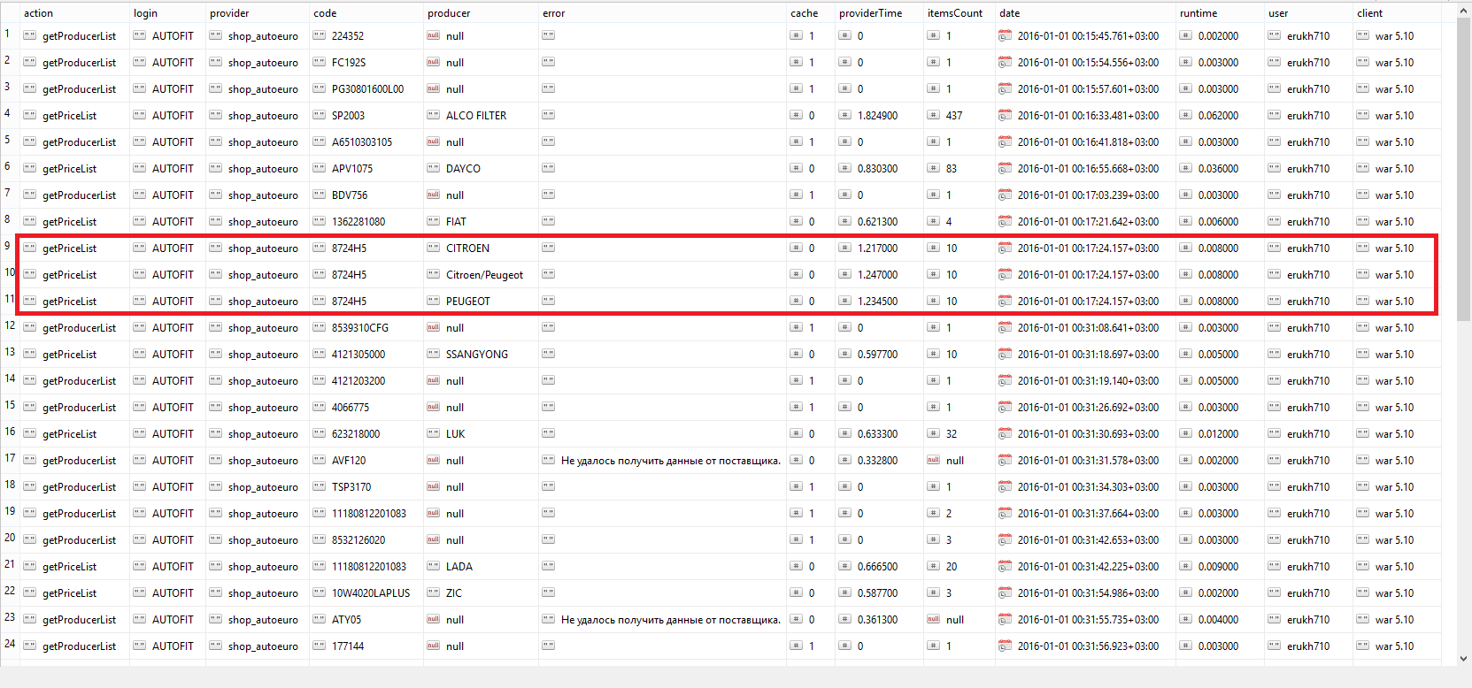Viewport: 1472px width, 688px height.
Task: Click the string icon before ALCO FILTER
Action: click(433, 116)
